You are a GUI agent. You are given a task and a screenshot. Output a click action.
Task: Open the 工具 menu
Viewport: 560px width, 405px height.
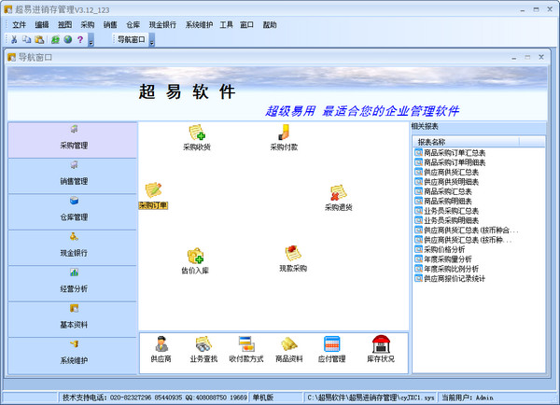pos(226,24)
